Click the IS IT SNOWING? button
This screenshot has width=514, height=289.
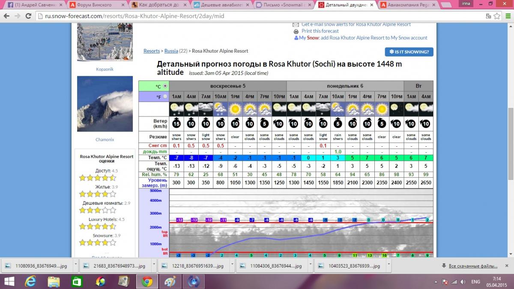409,52
